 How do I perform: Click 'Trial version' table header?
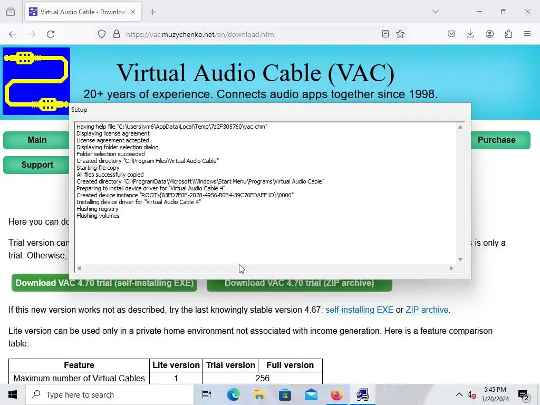click(x=230, y=365)
